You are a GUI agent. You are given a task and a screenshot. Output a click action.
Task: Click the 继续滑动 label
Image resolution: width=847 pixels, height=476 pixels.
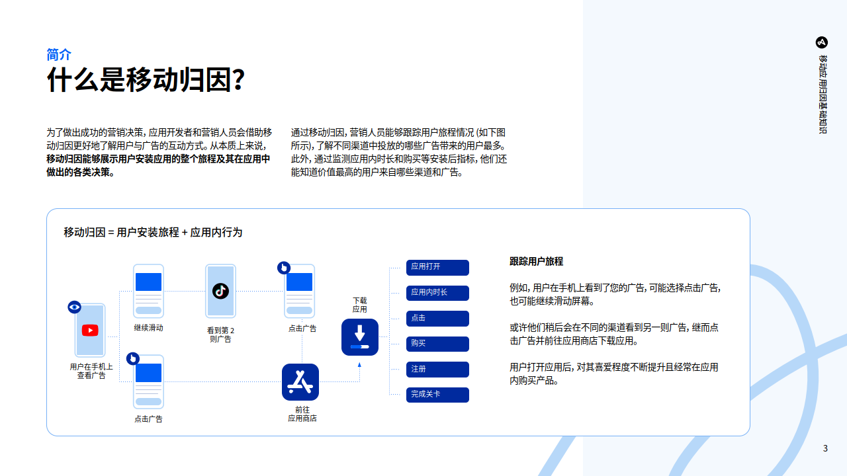[148, 328]
